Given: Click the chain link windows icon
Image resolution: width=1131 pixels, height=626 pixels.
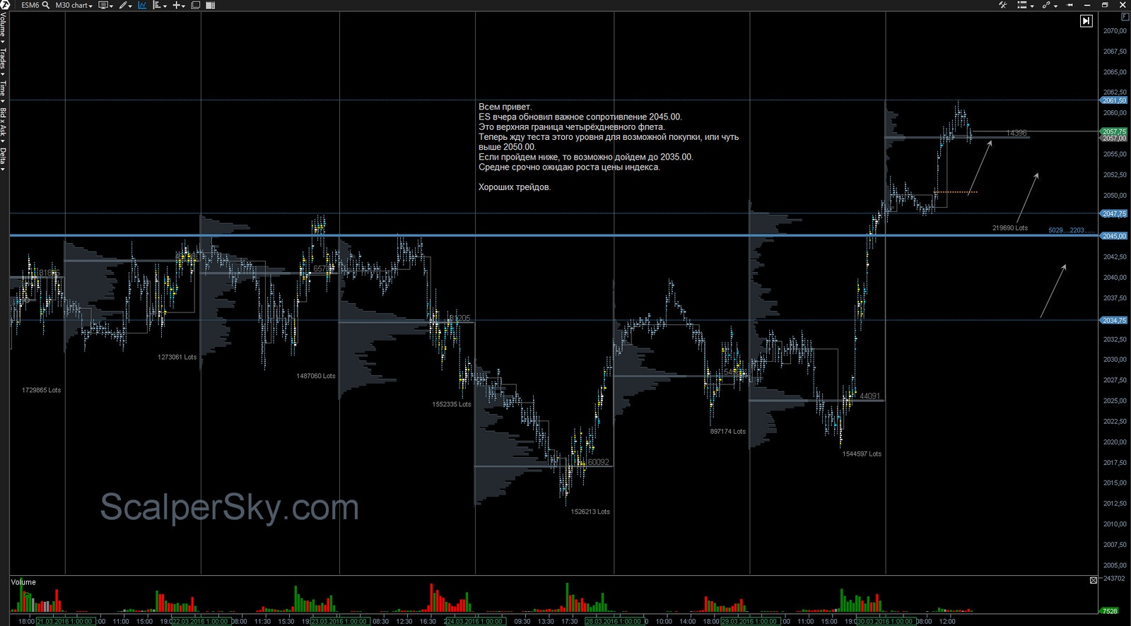Looking at the screenshot, I should 1048,5.
